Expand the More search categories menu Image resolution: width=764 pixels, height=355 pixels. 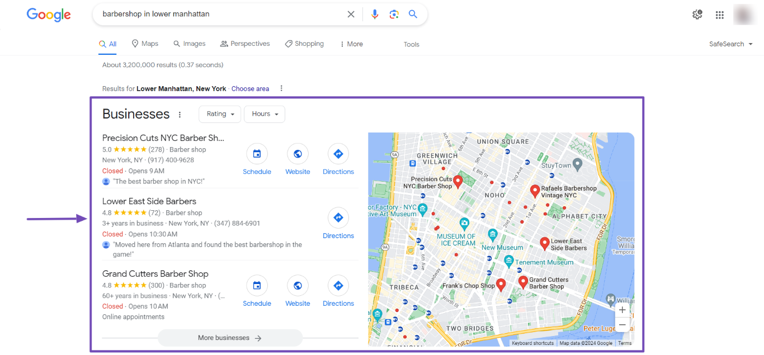pos(351,44)
